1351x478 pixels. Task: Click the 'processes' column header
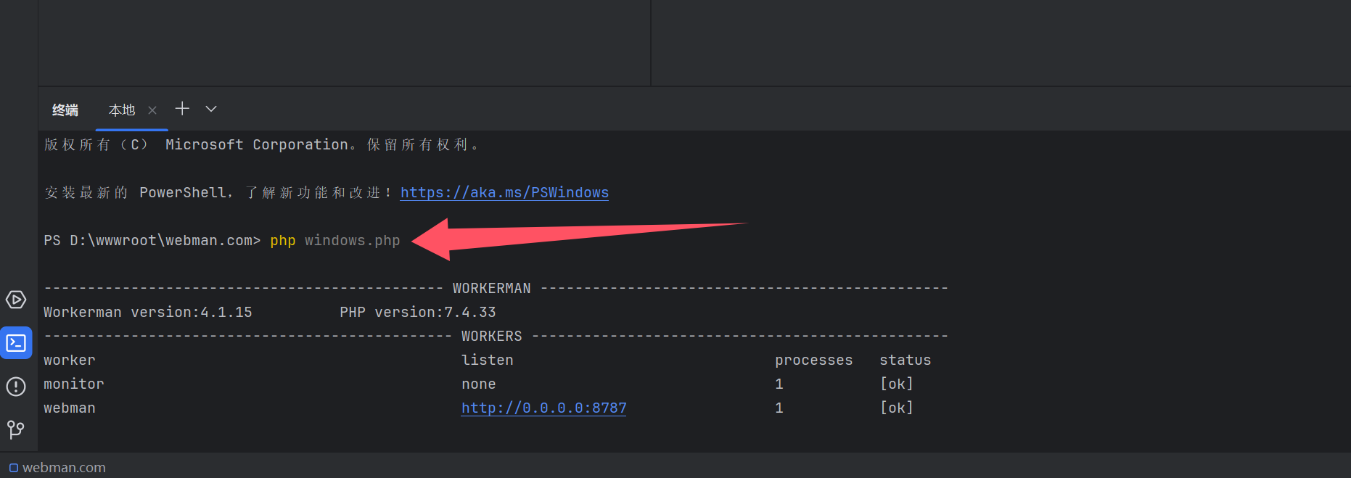click(814, 360)
